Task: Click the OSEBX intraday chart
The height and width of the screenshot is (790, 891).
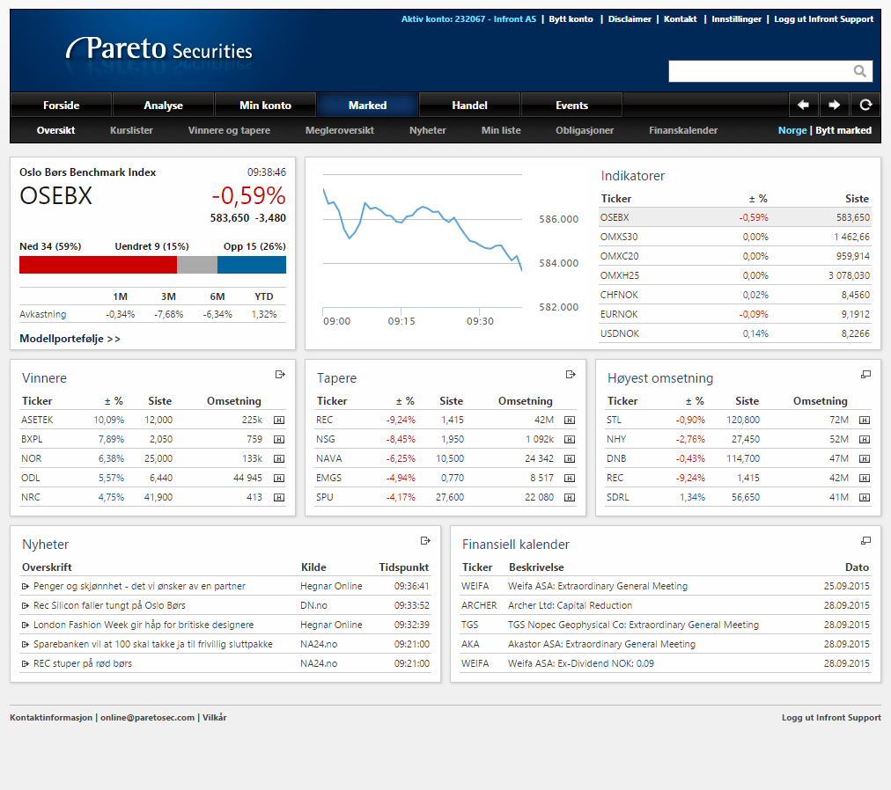Action: (x=422, y=241)
